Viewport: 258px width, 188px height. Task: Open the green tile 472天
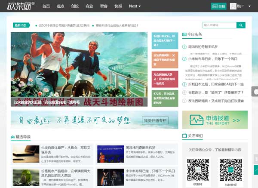(165, 98)
